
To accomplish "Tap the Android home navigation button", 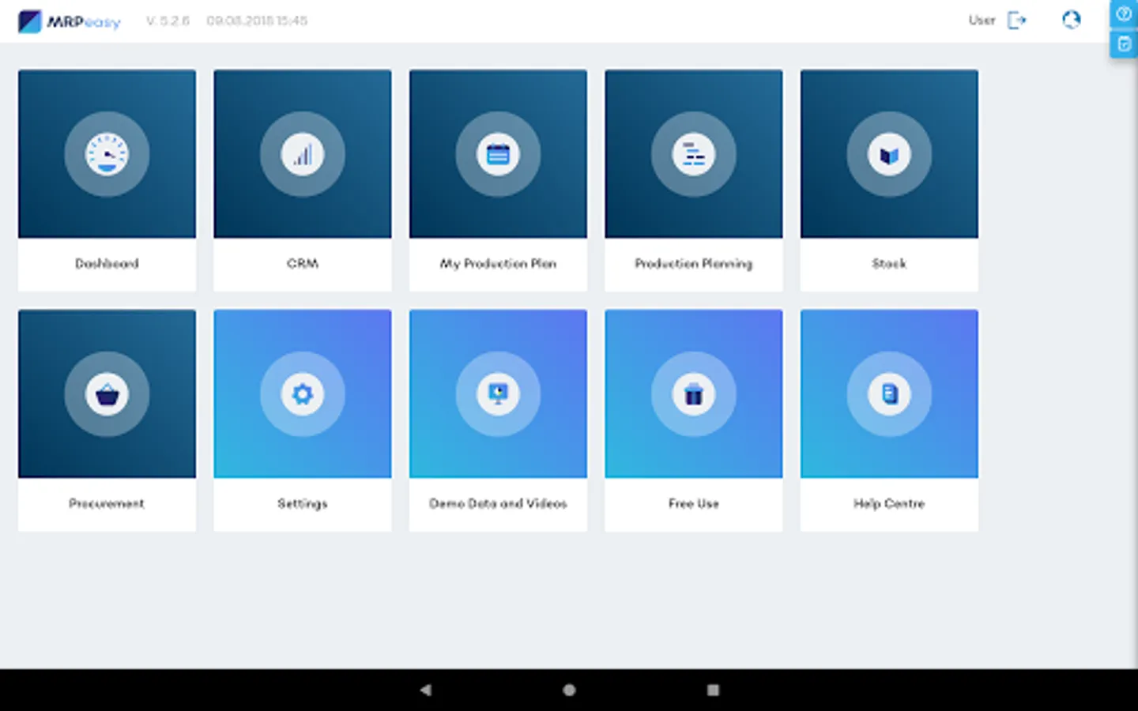I will tap(569, 690).
